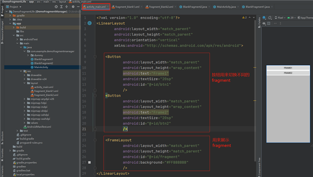This screenshot has height=177, width=313.
Task: Select BlankFragment1 class in project tree
Action: point(43,59)
